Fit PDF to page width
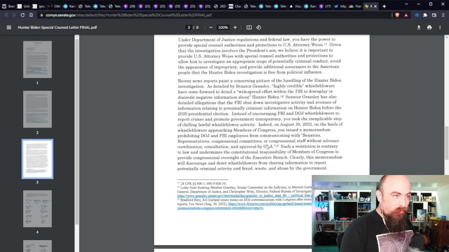Screen dimensions: 449x252 [249, 27]
